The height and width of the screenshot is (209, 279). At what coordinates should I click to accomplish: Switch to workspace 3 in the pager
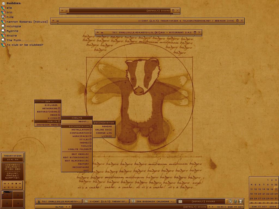[x=18, y=195]
